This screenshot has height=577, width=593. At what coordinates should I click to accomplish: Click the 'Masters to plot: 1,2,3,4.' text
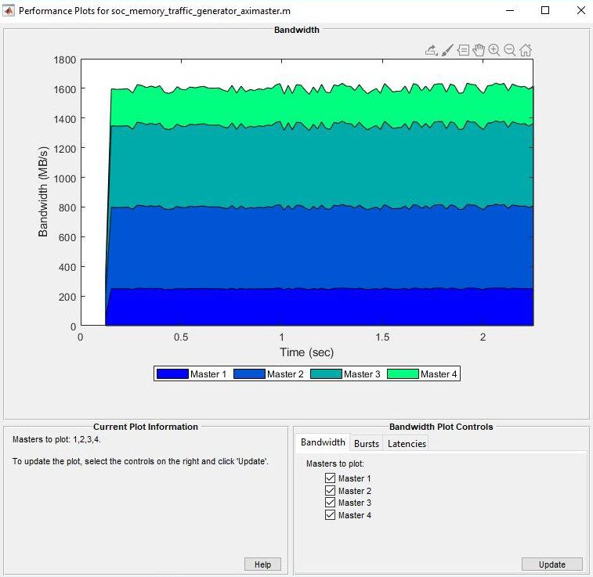(x=56, y=439)
